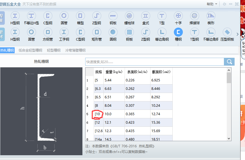Screen dimensions: 245x160
Task: Click the 重量(kg/m) column header
Action: point(114,72)
